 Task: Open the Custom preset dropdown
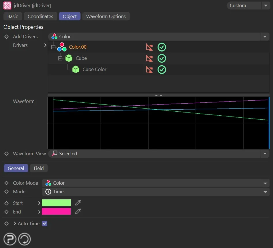[266, 5]
